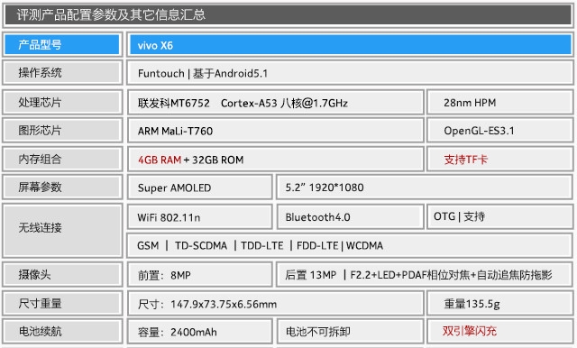Click the GSM TD-SCDMA network bands cell
This screenshot has width=577, height=348.
click(x=350, y=245)
